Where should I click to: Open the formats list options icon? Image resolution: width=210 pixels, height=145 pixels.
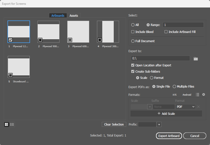pyautogui.click(x=197, y=95)
